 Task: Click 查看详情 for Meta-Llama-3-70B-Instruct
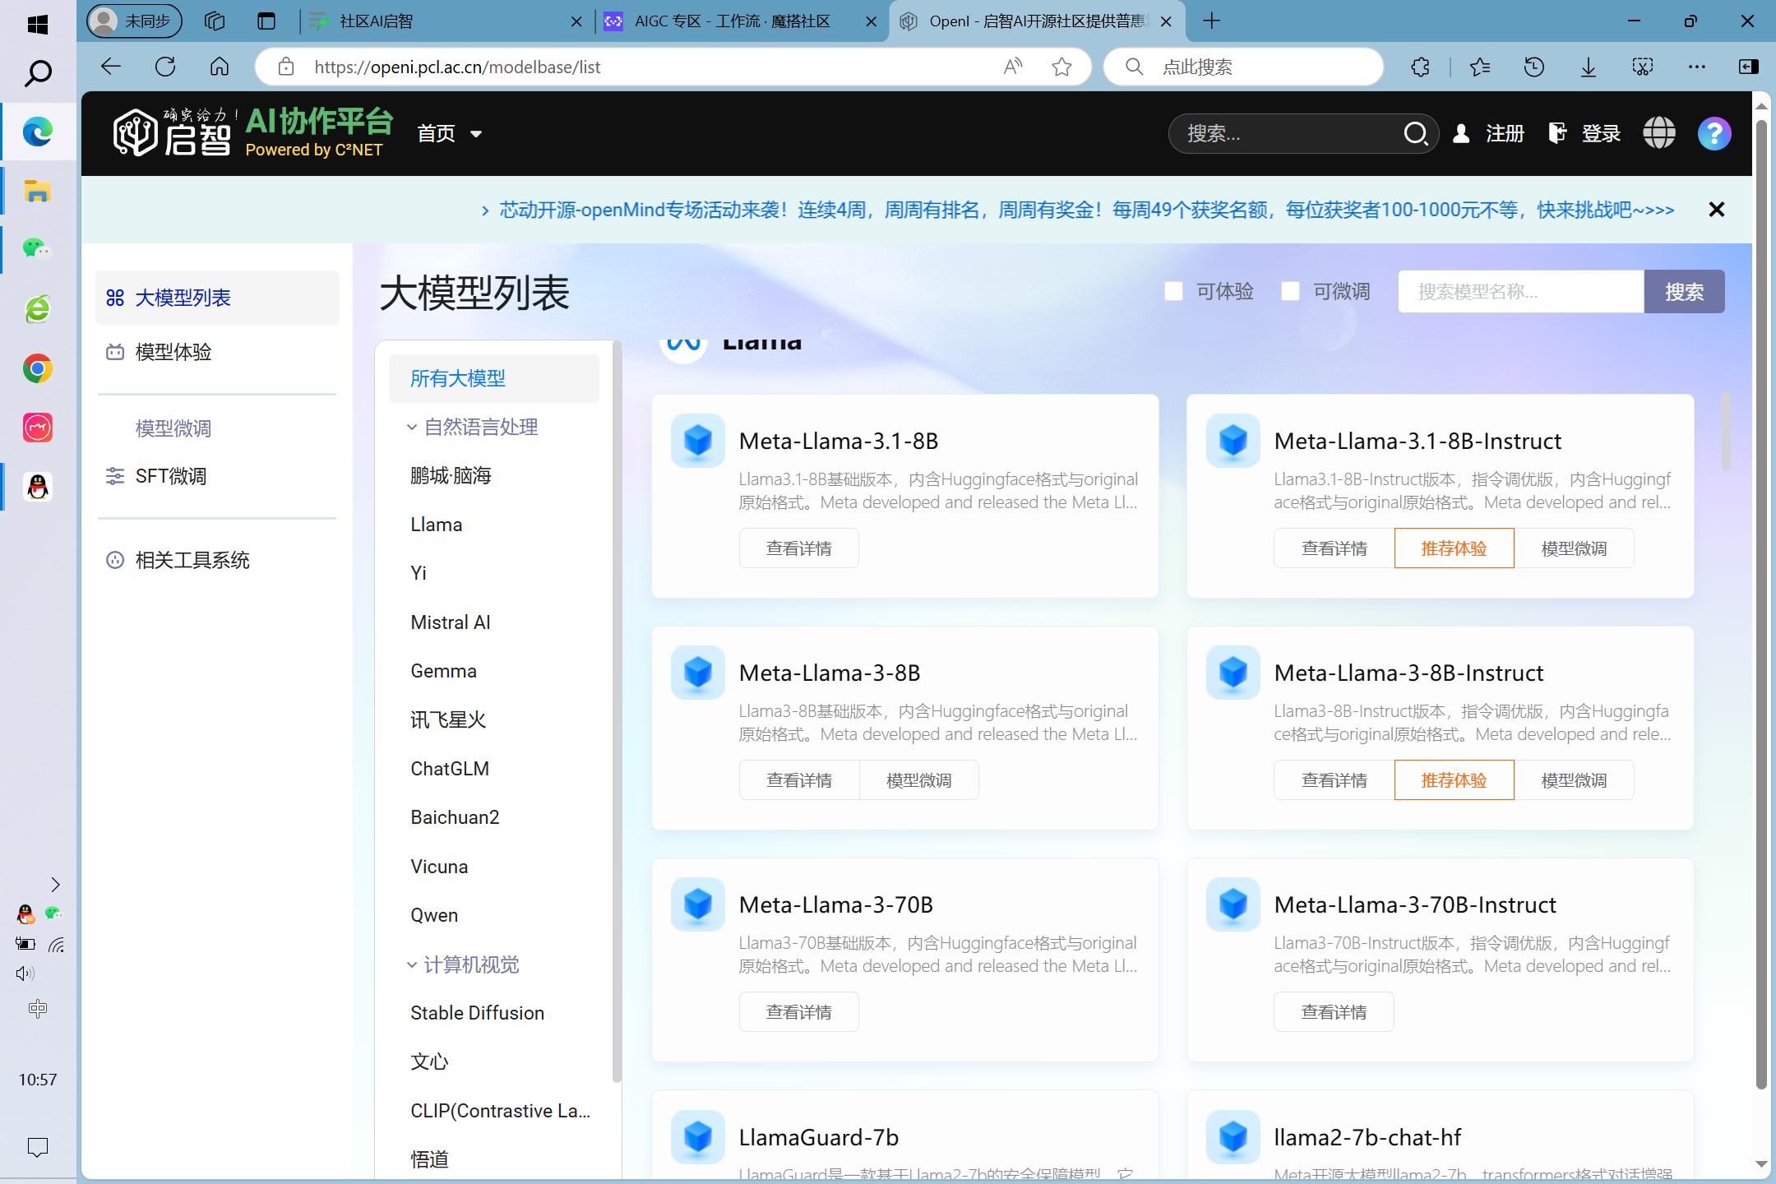tap(1334, 1012)
